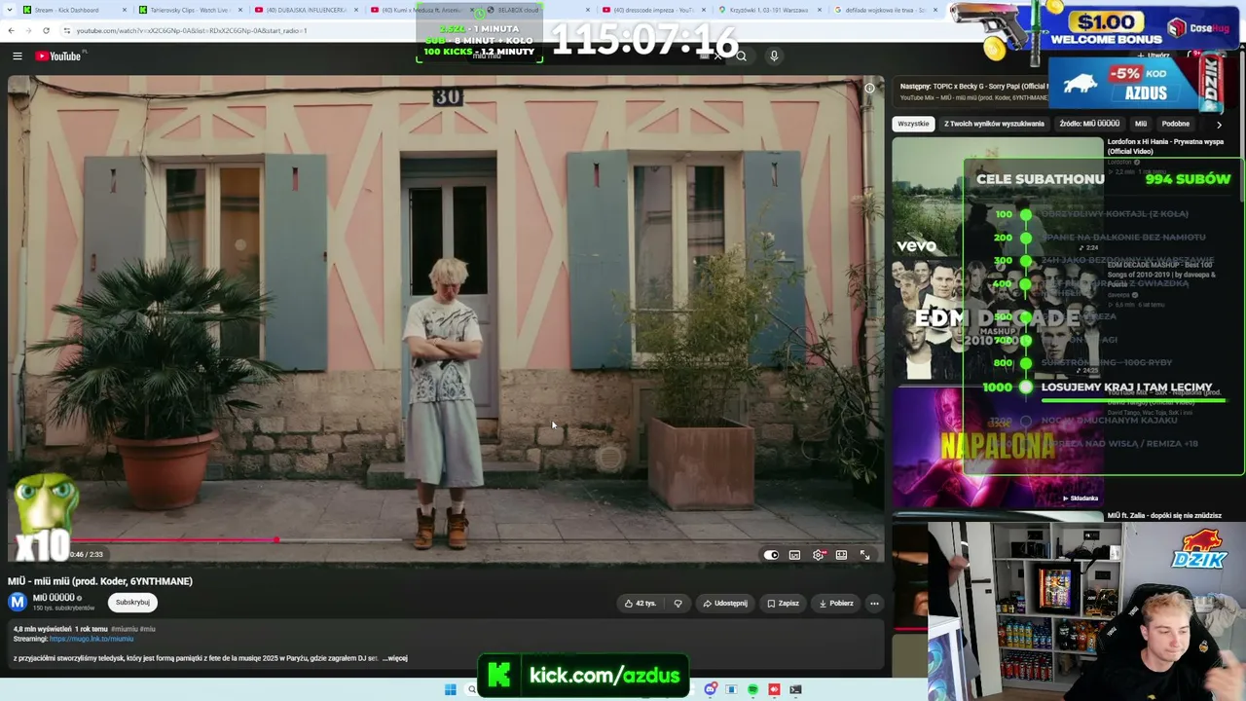The width and height of the screenshot is (1246, 701).
Task: Open more actions three-dot menu
Action: 874,603
